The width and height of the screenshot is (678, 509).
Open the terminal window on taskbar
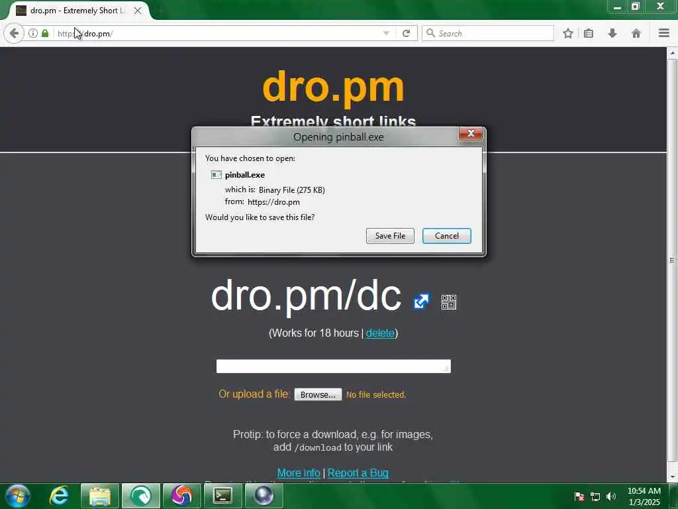(222, 496)
